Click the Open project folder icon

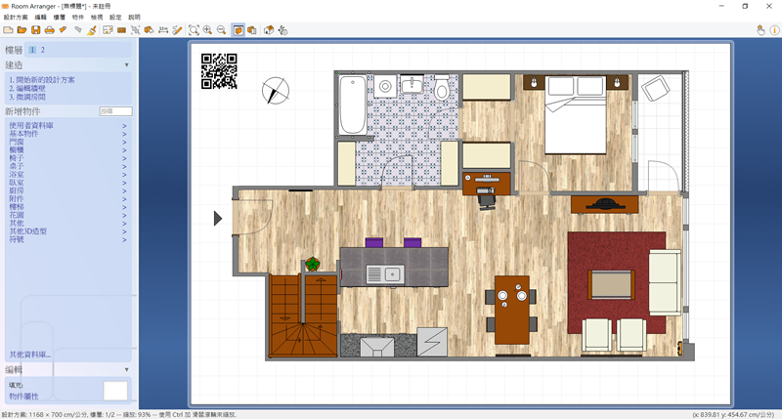(x=22, y=30)
